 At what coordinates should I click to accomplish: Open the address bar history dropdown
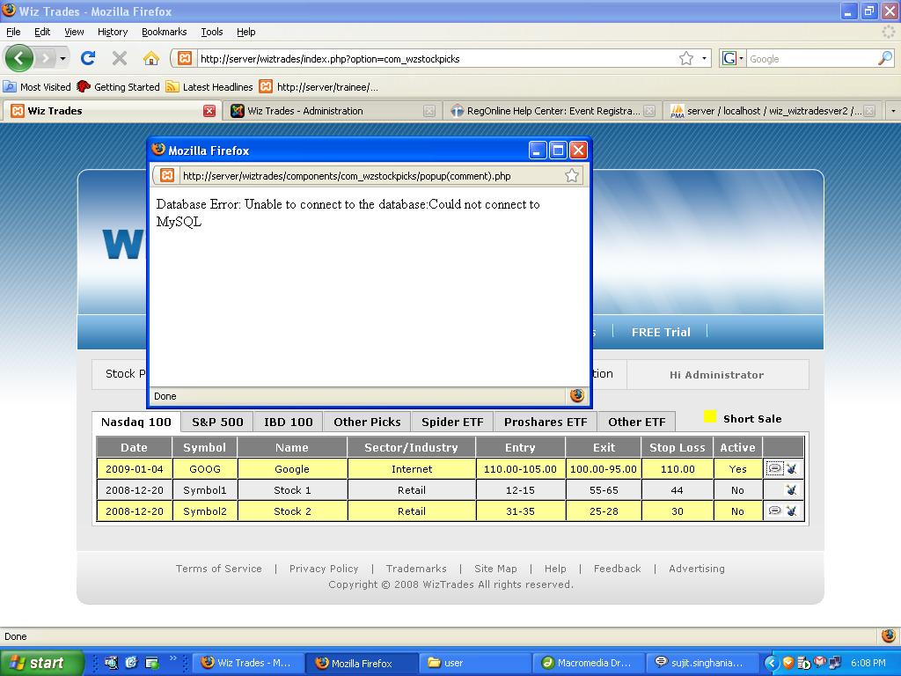704,58
